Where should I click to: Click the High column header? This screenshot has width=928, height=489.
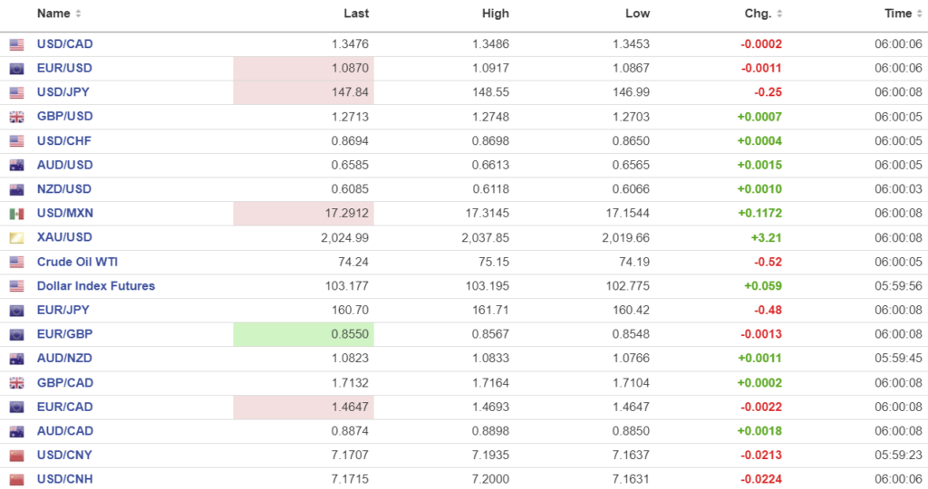(x=496, y=14)
